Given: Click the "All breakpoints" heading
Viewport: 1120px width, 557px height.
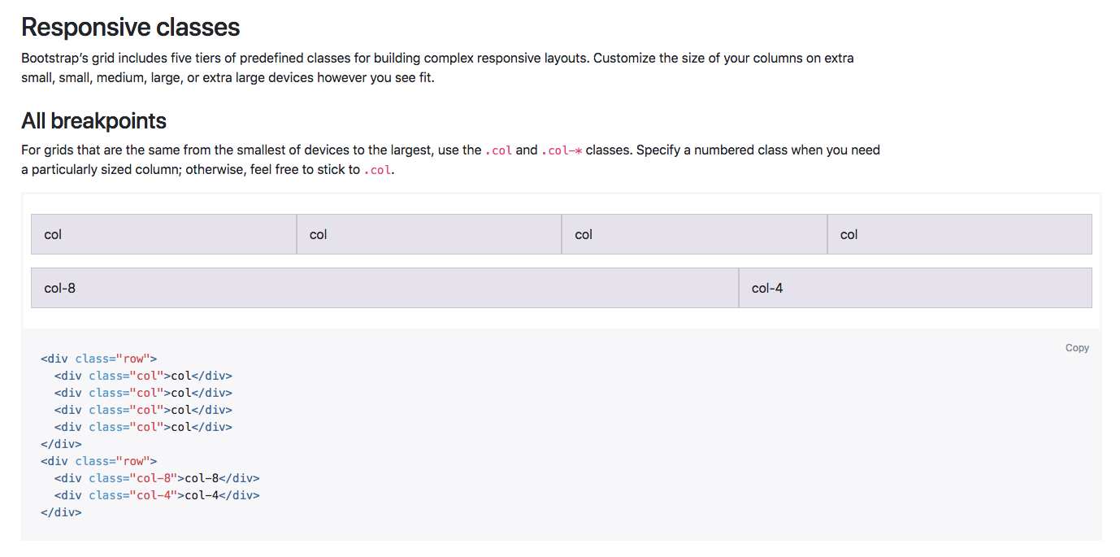Looking at the screenshot, I should (x=93, y=121).
